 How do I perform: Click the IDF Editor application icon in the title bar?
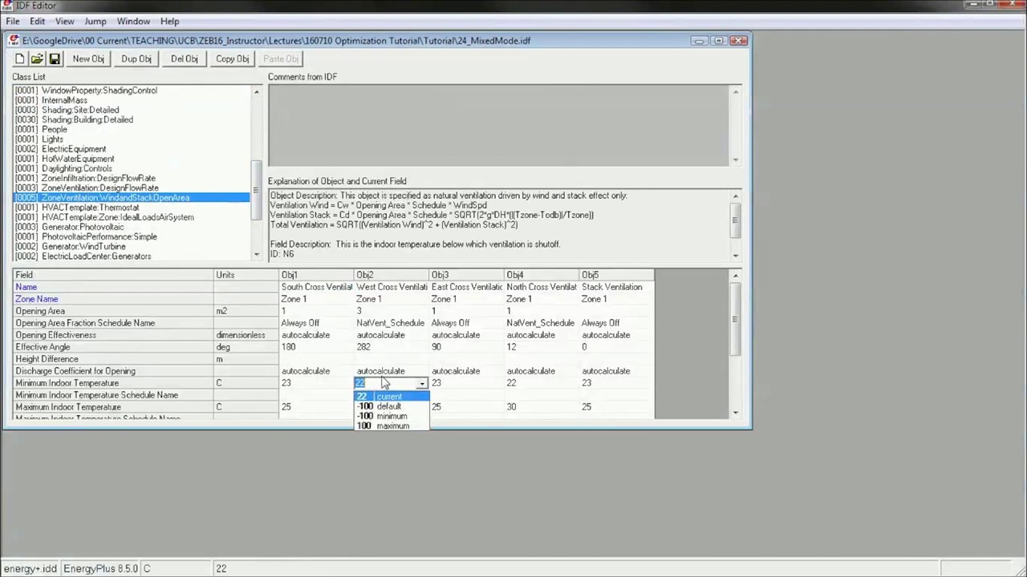coord(7,6)
